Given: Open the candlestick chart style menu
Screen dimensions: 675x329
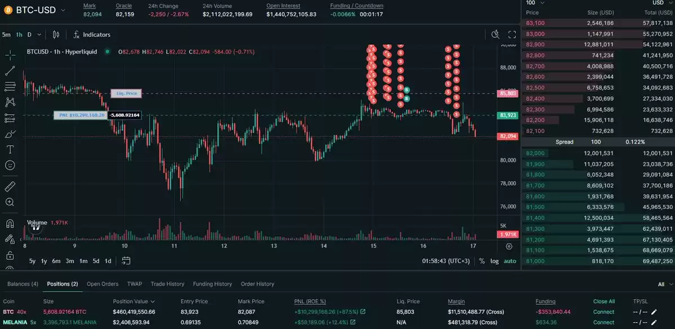Looking at the screenshot, I should [x=56, y=34].
